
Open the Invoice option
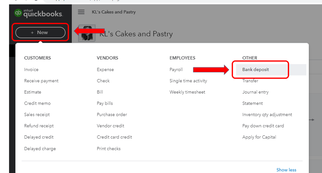pyautogui.click(x=31, y=69)
